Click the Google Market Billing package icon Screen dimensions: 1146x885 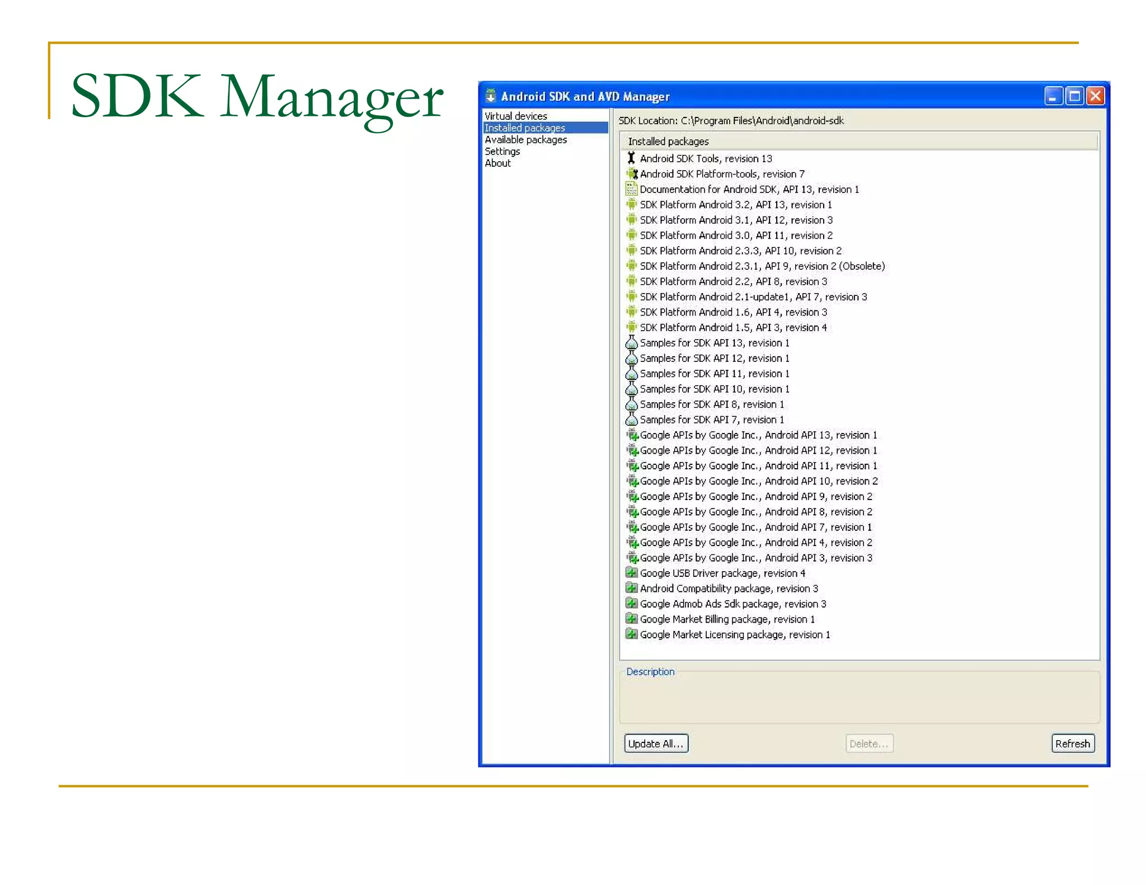point(631,619)
